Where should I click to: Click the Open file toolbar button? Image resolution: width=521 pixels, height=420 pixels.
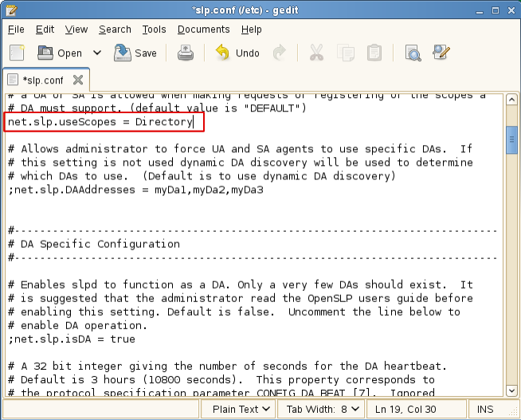coord(60,53)
